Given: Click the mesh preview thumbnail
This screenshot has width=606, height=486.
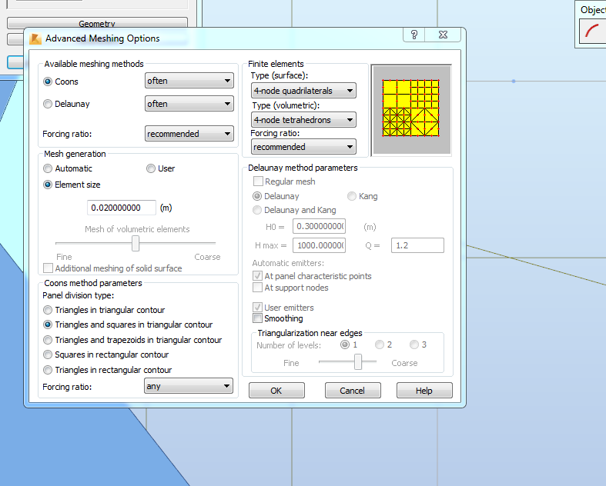Looking at the screenshot, I should coord(411,110).
